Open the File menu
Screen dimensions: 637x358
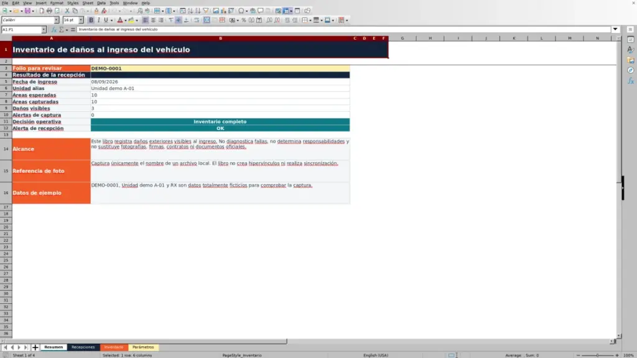coord(5,3)
